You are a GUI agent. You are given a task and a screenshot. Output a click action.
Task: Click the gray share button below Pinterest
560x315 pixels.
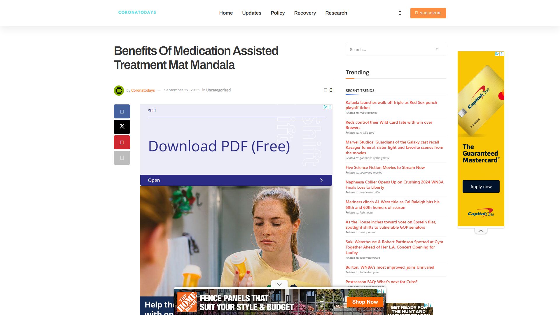[122, 158]
